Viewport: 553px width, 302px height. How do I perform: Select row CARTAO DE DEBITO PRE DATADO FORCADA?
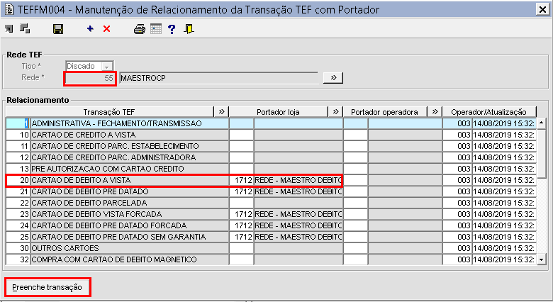pyautogui.click(x=271, y=225)
